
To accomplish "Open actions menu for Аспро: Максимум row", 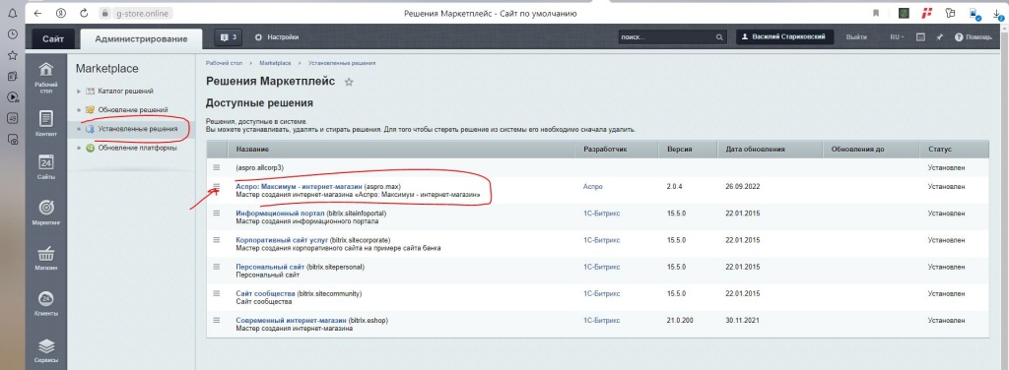I will [217, 187].
